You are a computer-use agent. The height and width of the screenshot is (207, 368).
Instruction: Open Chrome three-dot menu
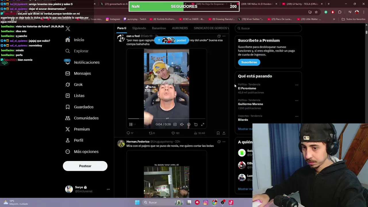point(364,12)
